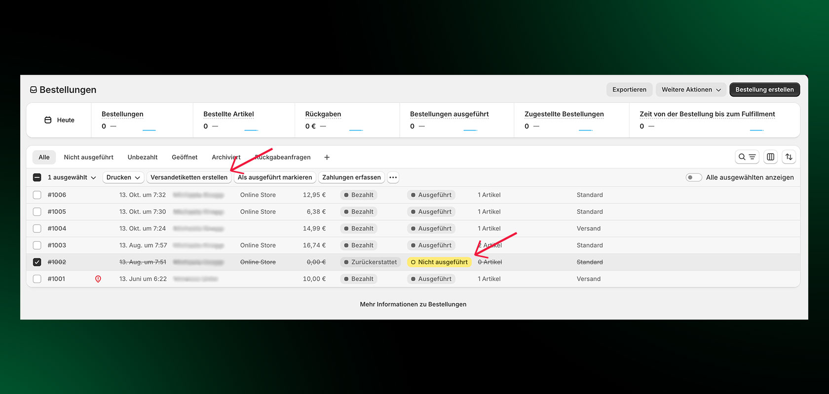This screenshot has height=394, width=829.
Task: Toggle Alle ausgewählten anzeigen switch
Action: tap(694, 177)
